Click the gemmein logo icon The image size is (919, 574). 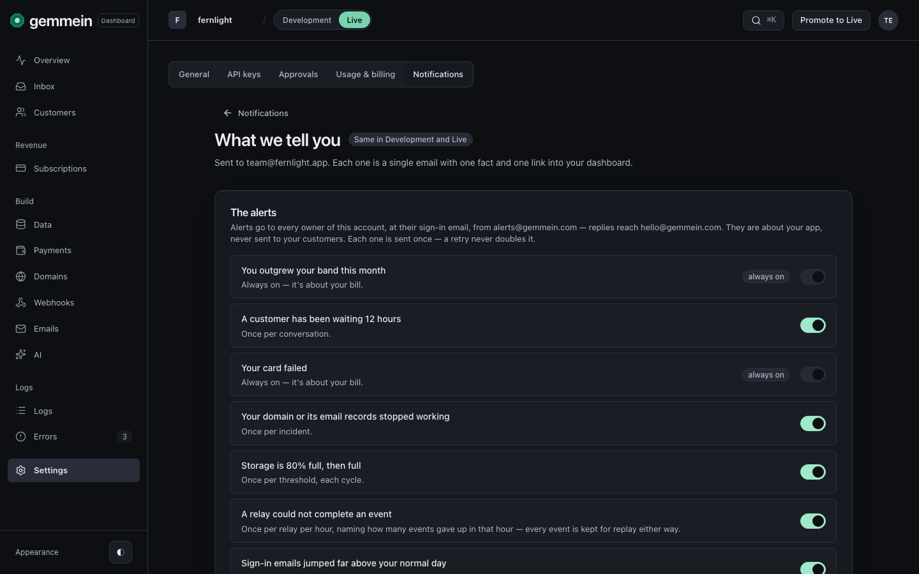(17, 20)
